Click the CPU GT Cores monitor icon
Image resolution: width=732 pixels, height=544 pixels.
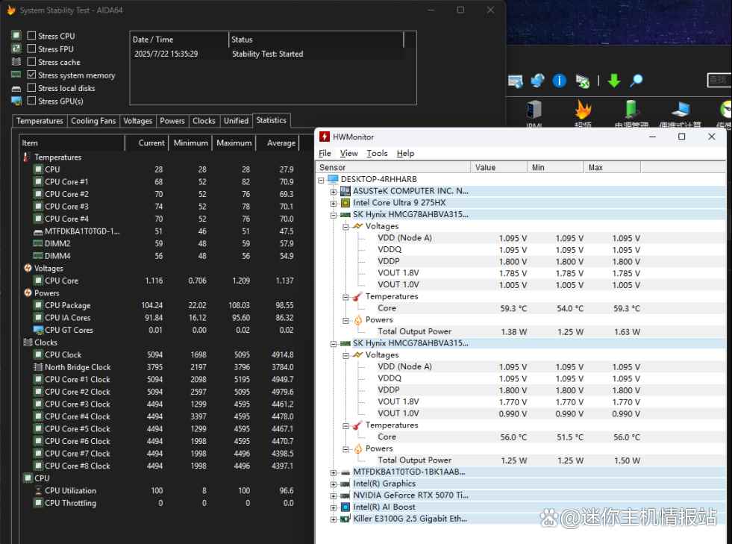point(38,330)
